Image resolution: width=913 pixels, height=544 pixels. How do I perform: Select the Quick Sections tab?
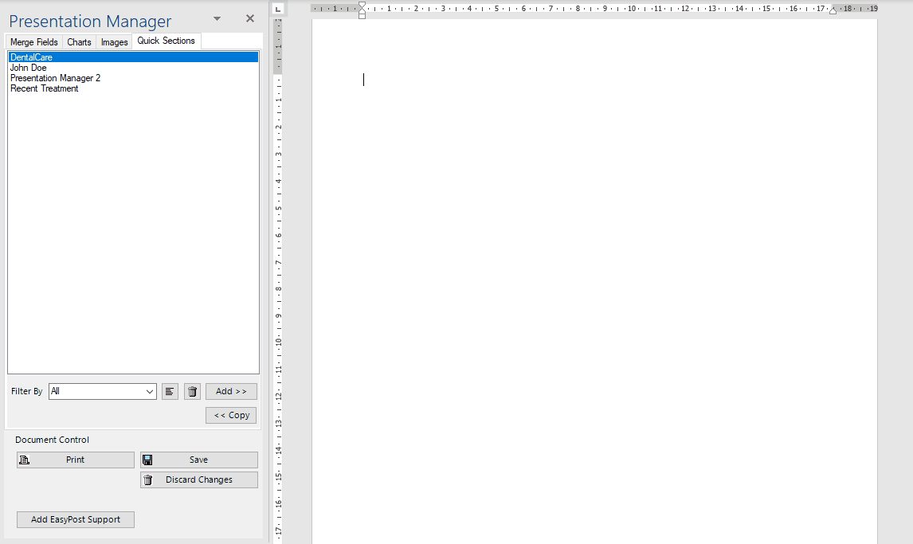167,40
